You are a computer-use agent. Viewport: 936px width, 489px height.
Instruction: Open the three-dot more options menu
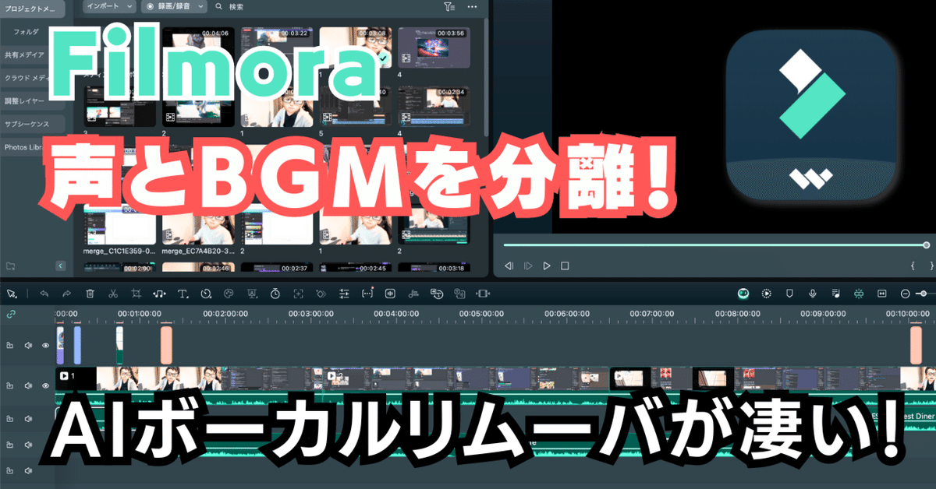pos(471,7)
